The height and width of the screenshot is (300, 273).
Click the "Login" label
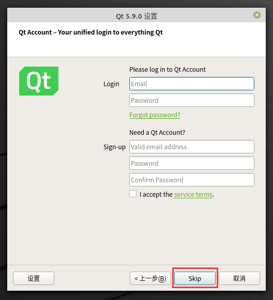[111, 84]
